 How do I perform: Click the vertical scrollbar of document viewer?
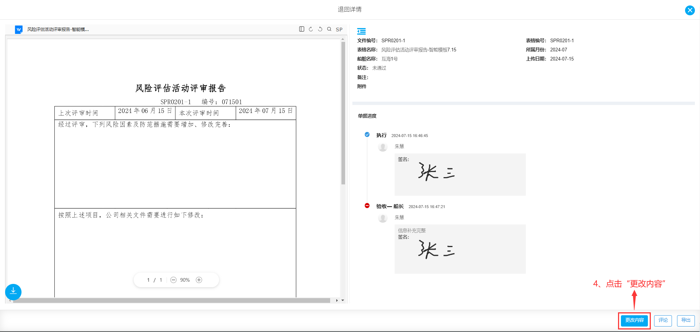pyautogui.click(x=343, y=113)
